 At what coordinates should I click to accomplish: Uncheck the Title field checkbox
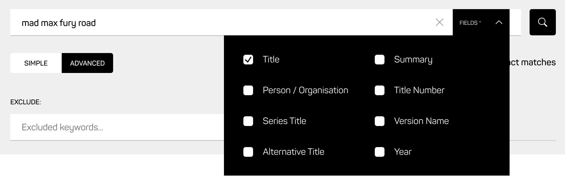click(248, 60)
